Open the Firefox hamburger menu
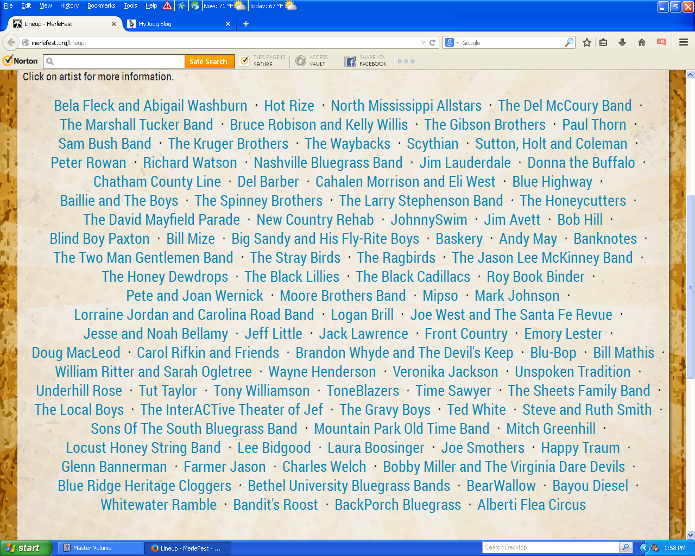Viewport: 695px width, 556px height. tap(684, 42)
